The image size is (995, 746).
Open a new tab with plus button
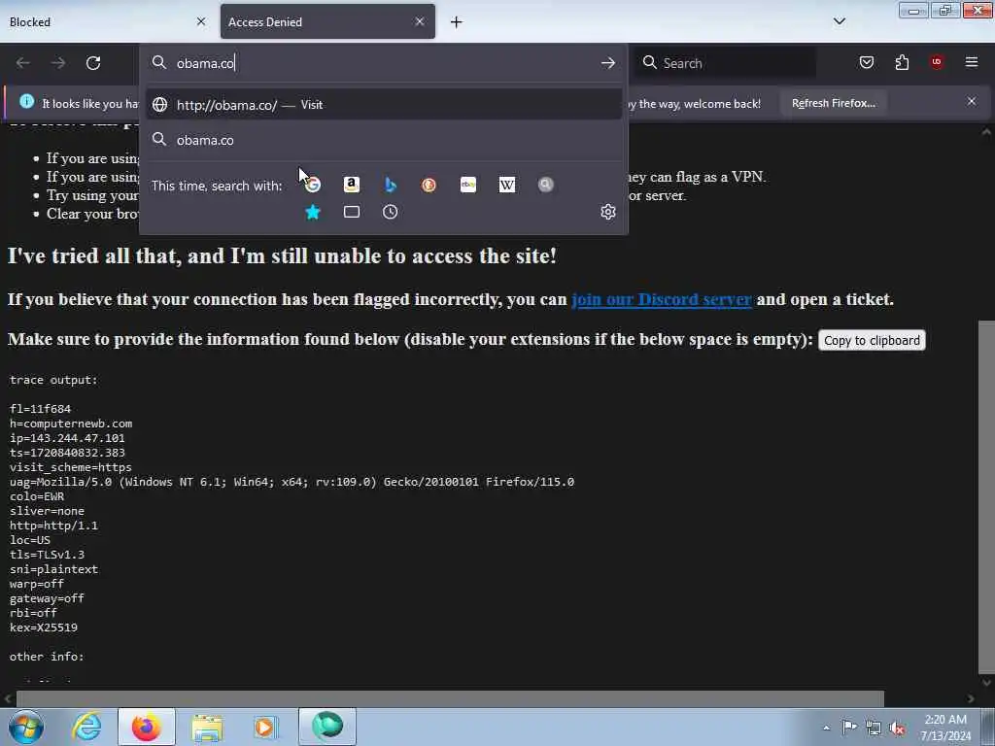tap(457, 22)
